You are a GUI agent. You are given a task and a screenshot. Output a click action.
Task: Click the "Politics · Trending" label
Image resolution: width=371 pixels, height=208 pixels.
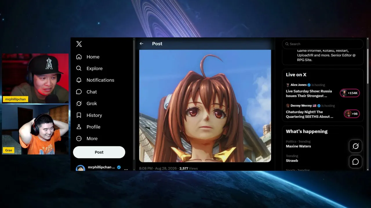(x=298, y=142)
